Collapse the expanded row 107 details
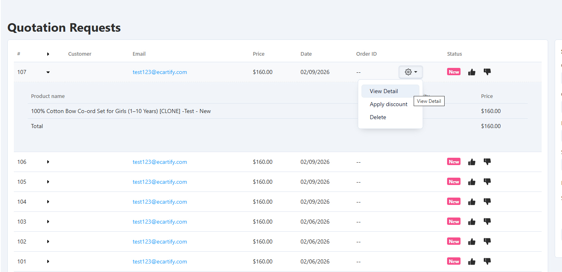 (x=48, y=72)
